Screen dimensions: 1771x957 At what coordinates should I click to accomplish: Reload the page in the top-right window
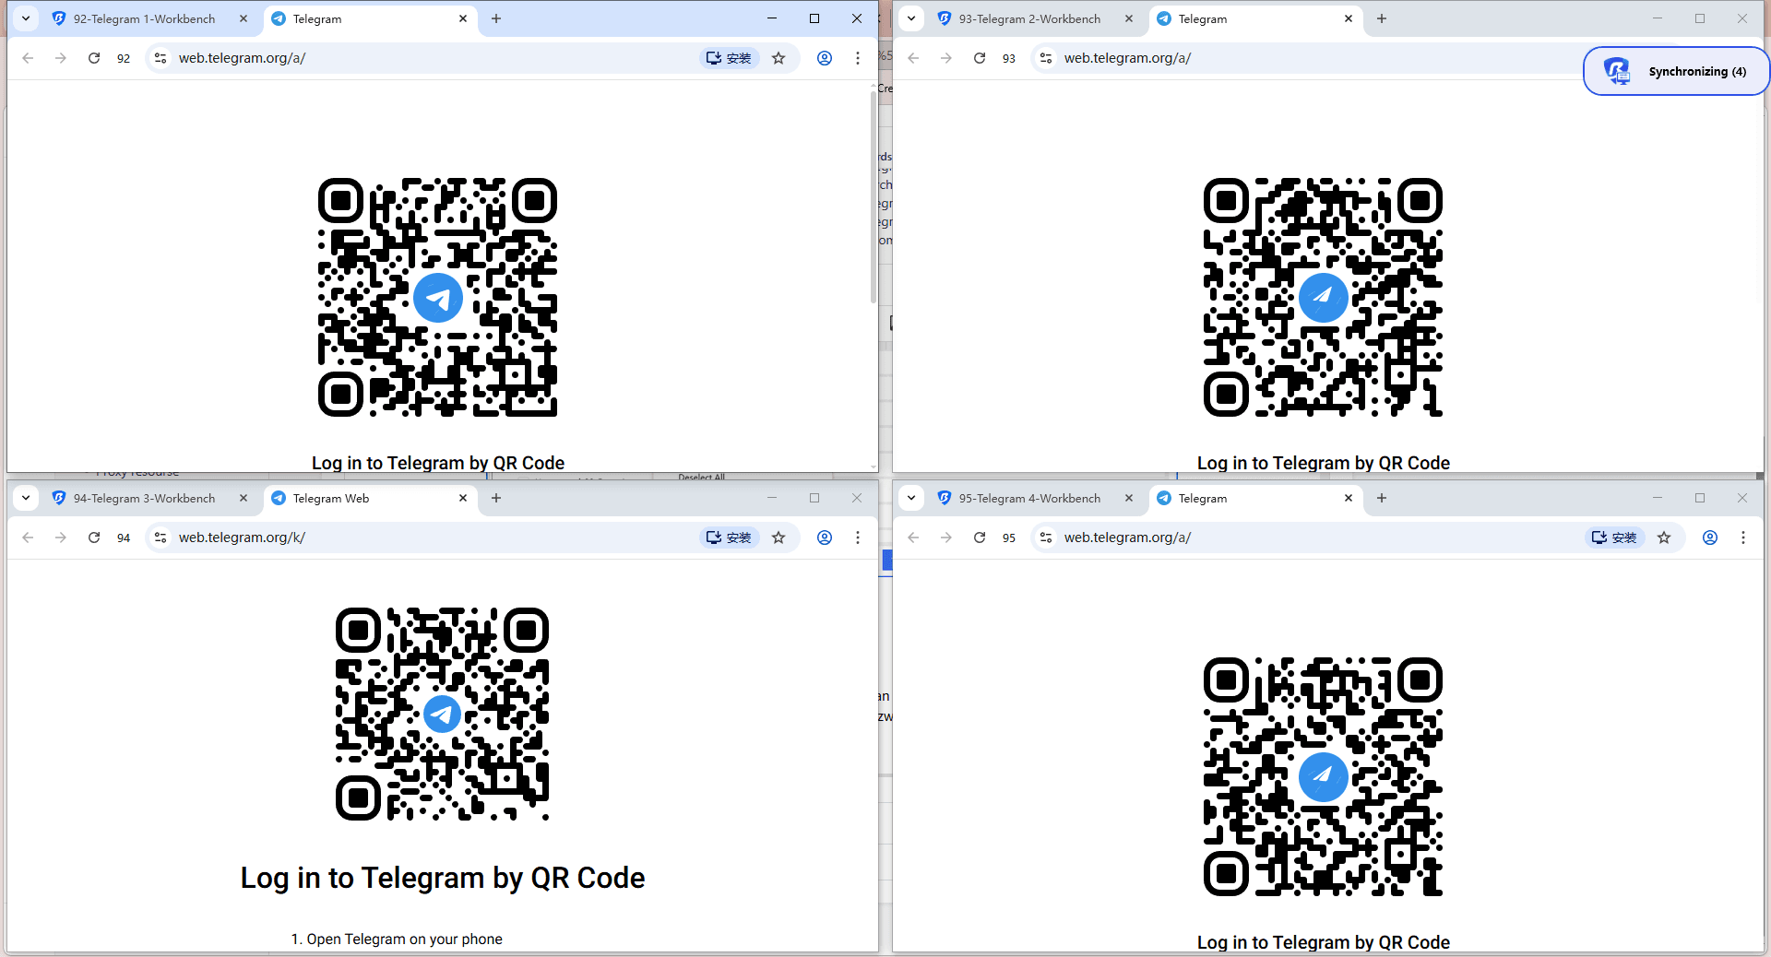click(x=980, y=58)
